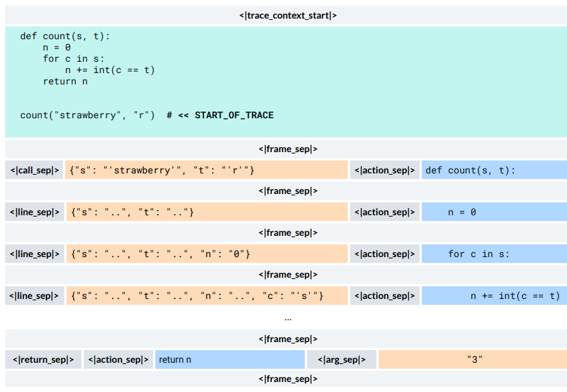The image size is (567, 392).
Task: Click the <|trace_context_start|> header bar
Action: click(x=286, y=15)
